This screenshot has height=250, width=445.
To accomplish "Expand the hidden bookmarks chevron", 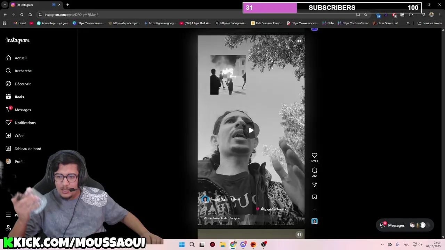I will point(408,23).
